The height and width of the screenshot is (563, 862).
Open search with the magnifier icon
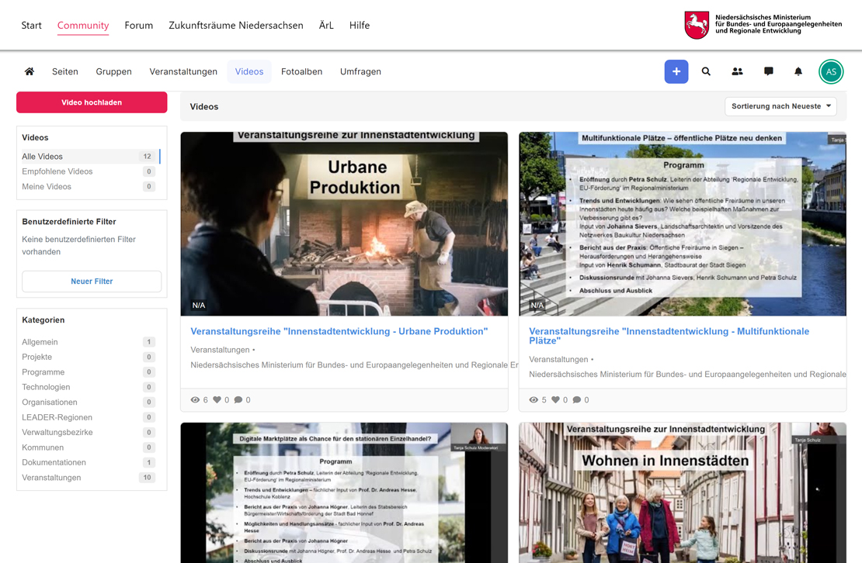pos(706,71)
